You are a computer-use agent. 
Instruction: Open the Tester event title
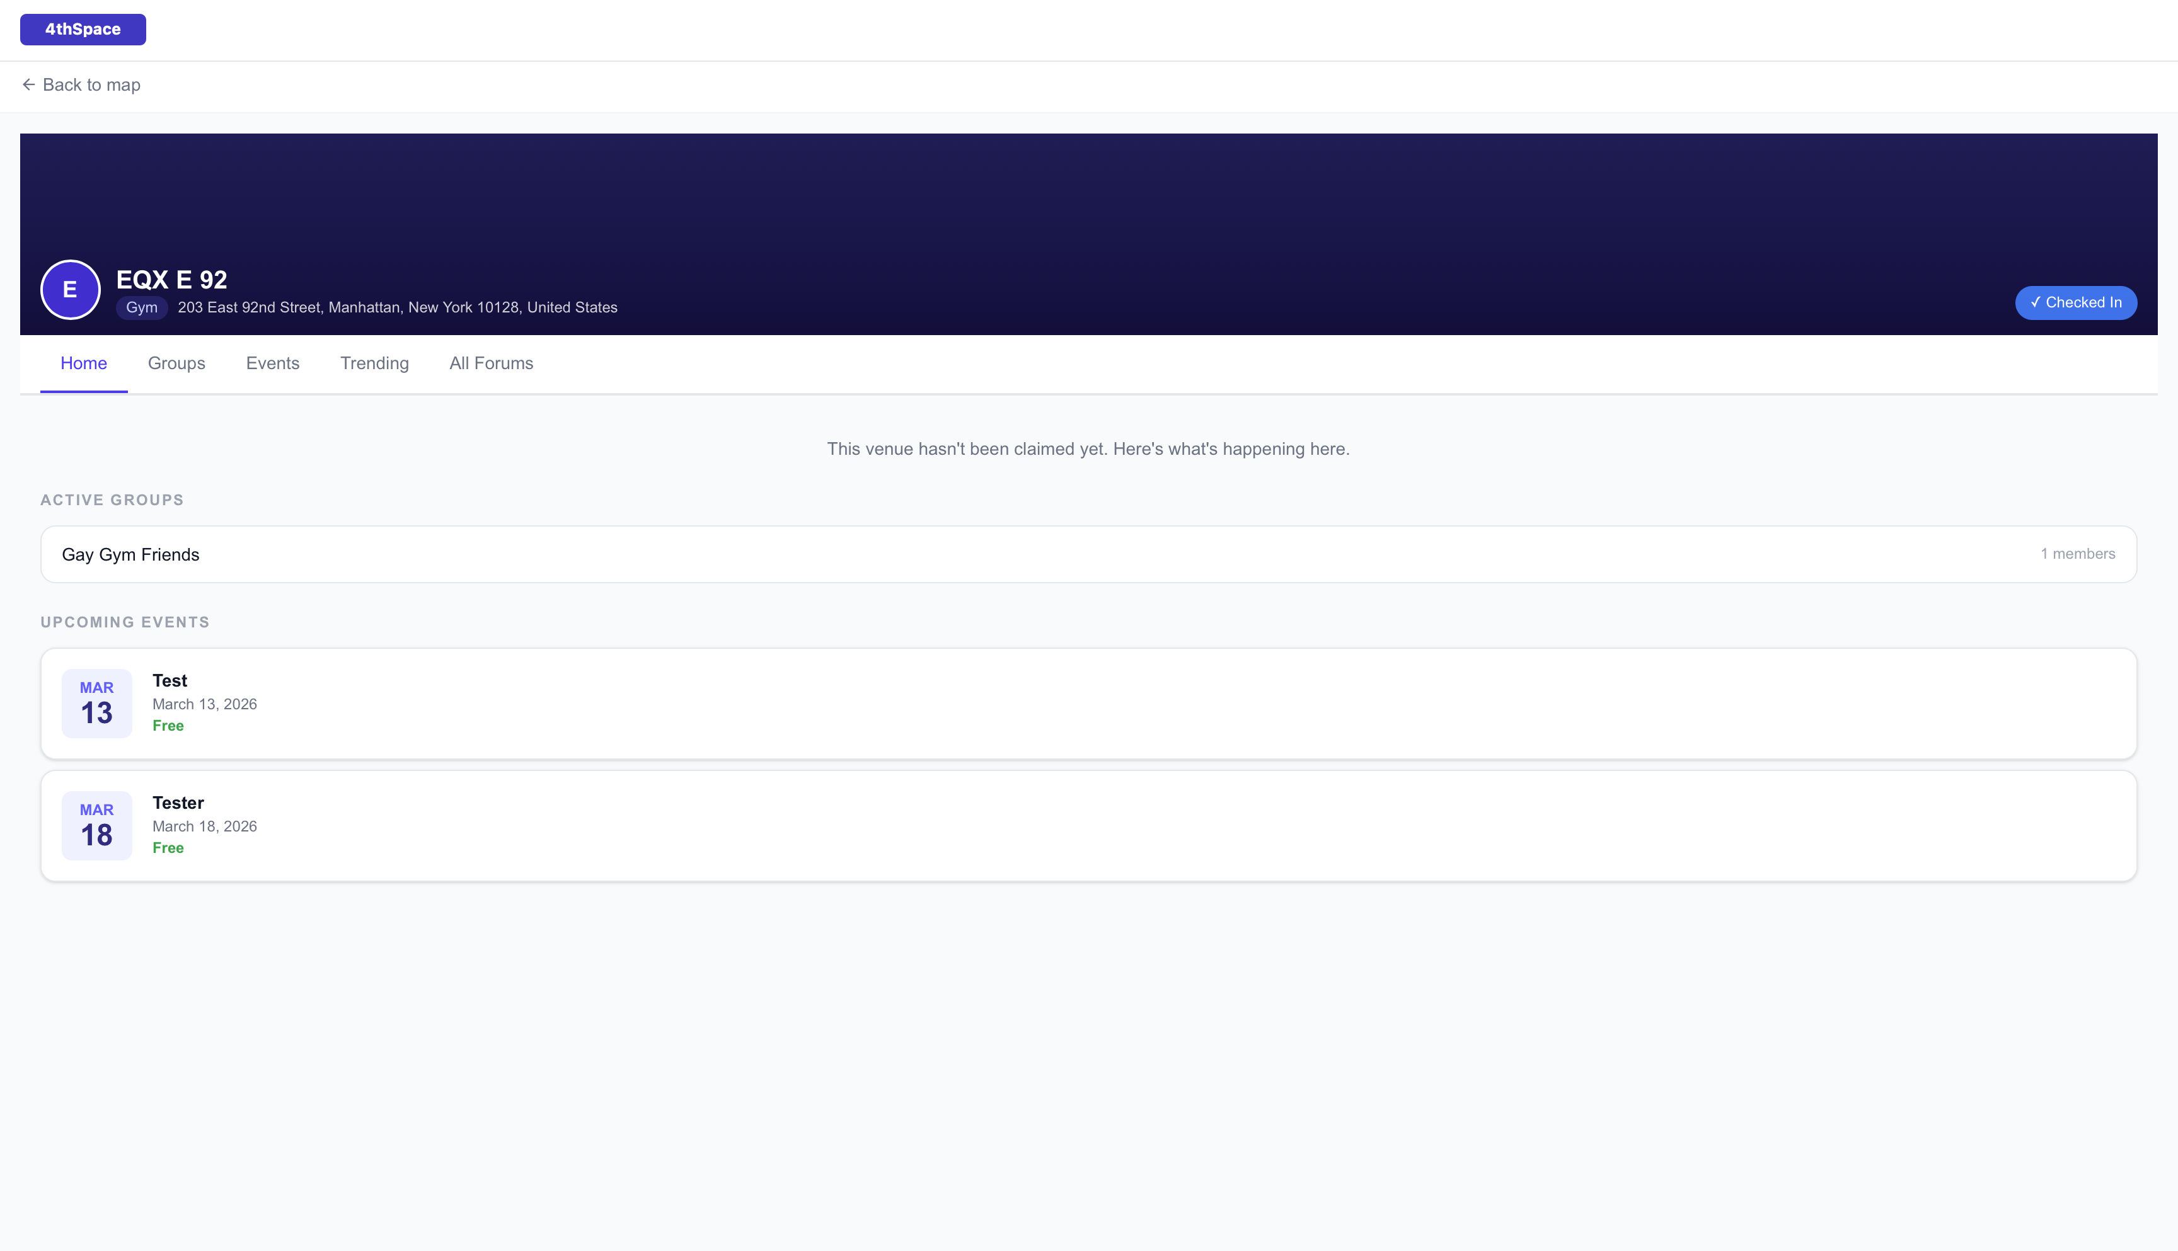pyautogui.click(x=178, y=803)
